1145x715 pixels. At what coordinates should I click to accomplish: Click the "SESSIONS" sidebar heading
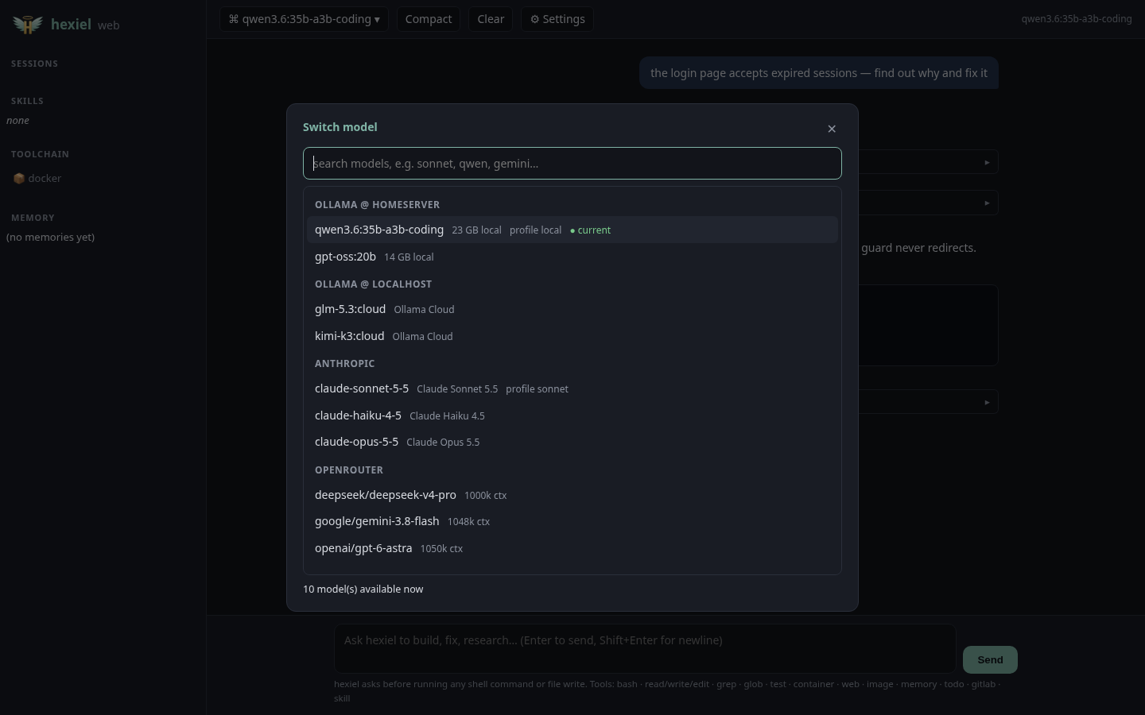(x=34, y=64)
